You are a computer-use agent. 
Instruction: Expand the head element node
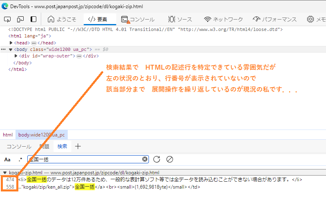click(11, 43)
